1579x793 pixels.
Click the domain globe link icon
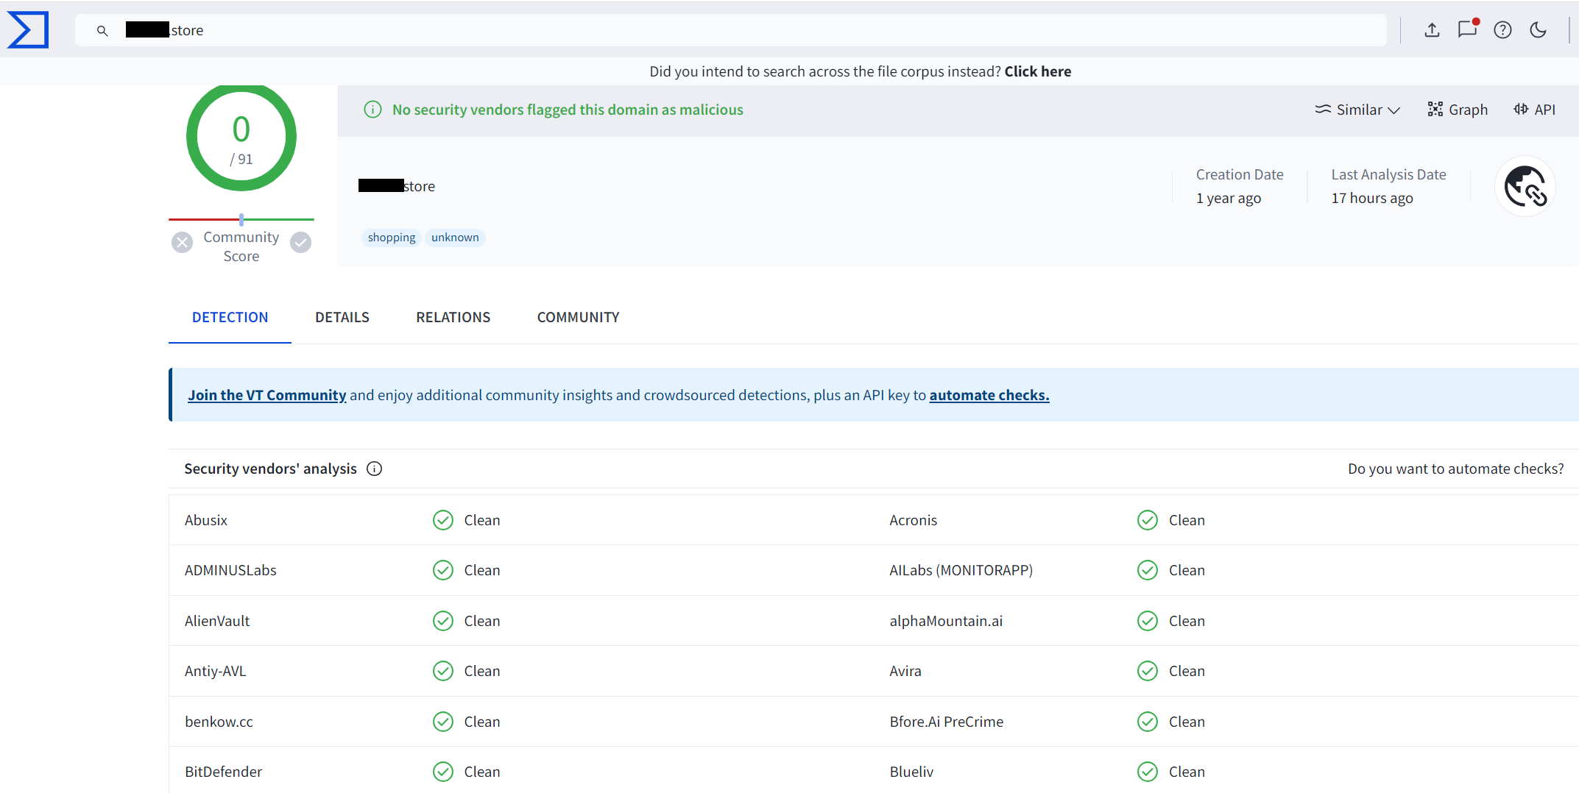coord(1525,186)
